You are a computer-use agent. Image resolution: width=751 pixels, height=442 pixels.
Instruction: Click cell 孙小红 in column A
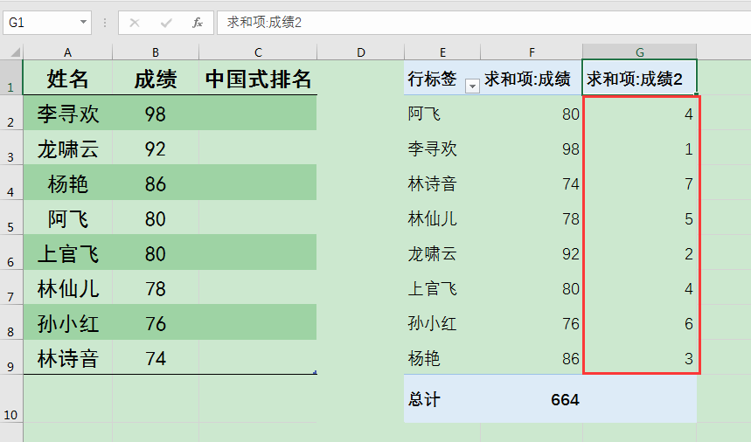click(67, 323)
